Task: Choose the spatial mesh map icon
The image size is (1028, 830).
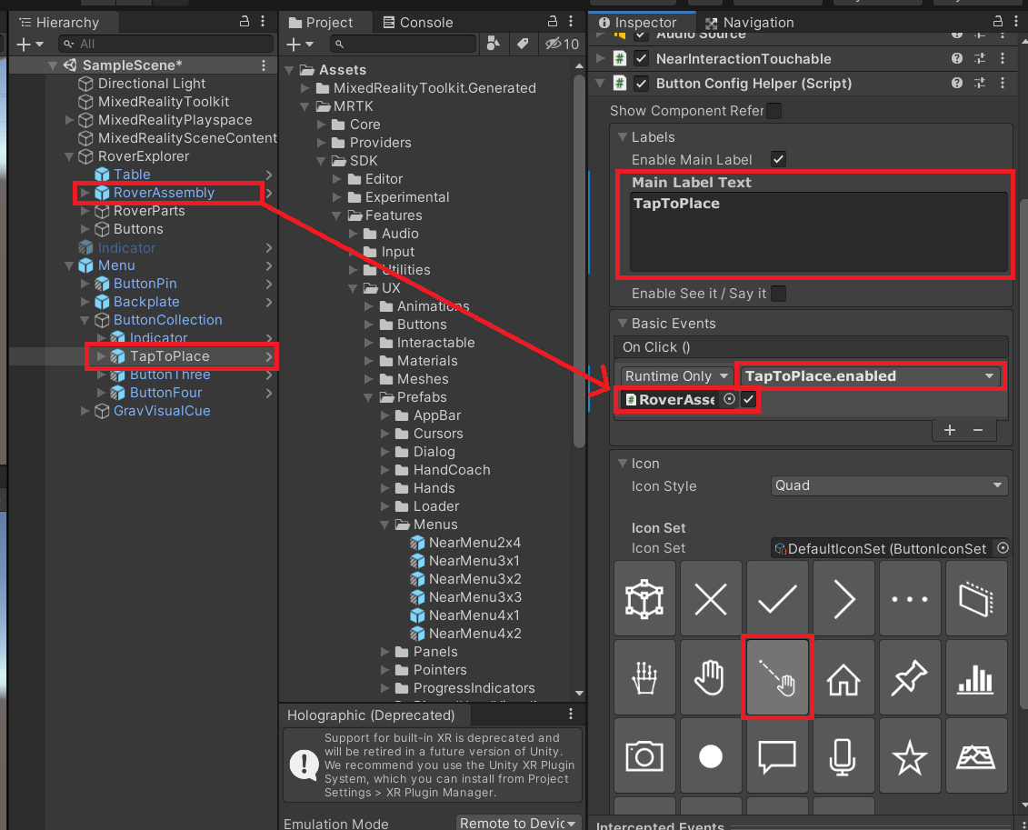Action: (976, 756)
